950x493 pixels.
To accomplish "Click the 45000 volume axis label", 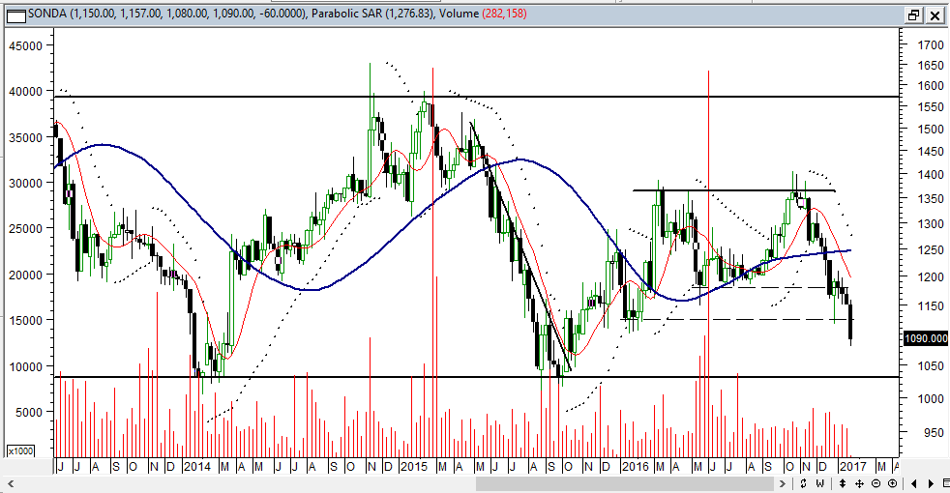I will [25, 45].
